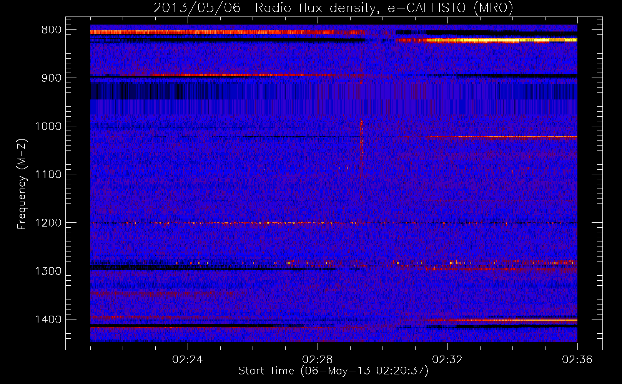The height and width of the screenshot is (384, 622).
Task: Click the 1000 frequency tick label
Action: pos(48,126)
